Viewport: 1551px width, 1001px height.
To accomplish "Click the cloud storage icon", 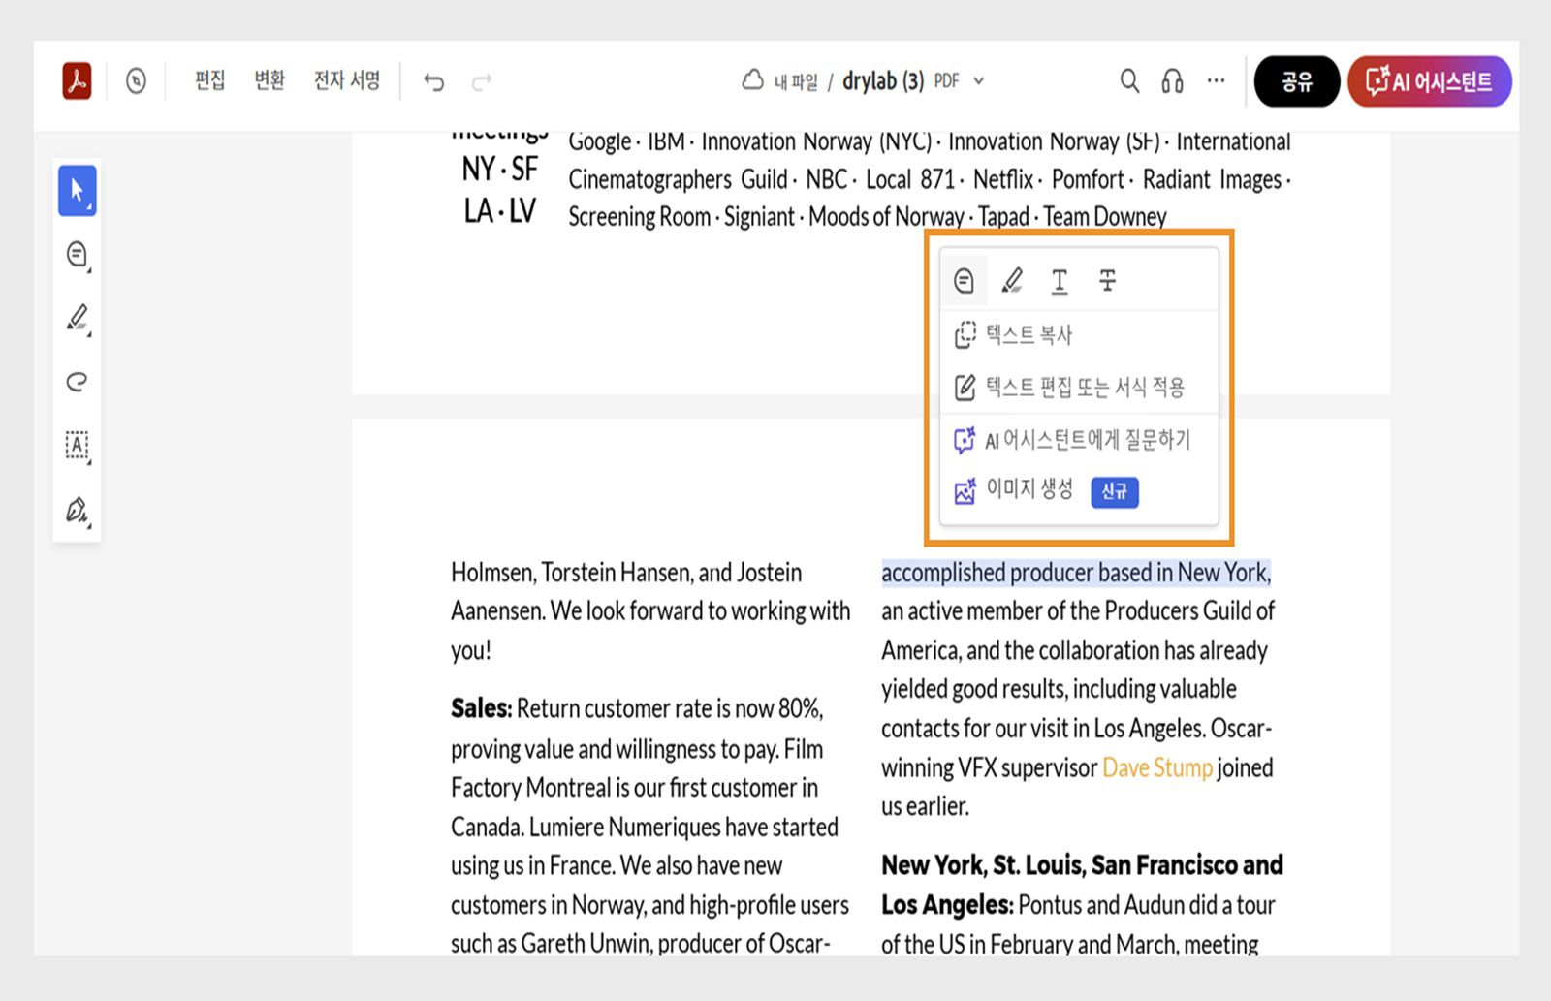I will click(x=752, y=80).
